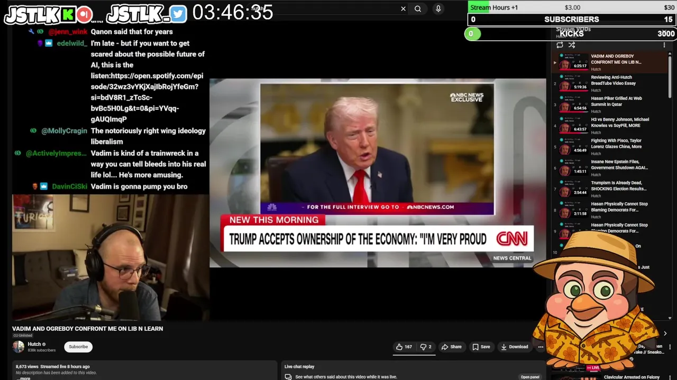
Task: Download the video
Action: [x=514, y=347]
